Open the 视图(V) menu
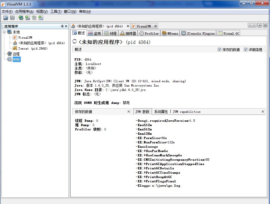Viewport: 270px width, 204px height. pos(42,11)
